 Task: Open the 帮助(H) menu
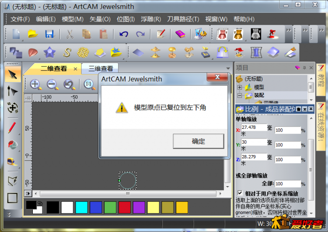point(244,19)
